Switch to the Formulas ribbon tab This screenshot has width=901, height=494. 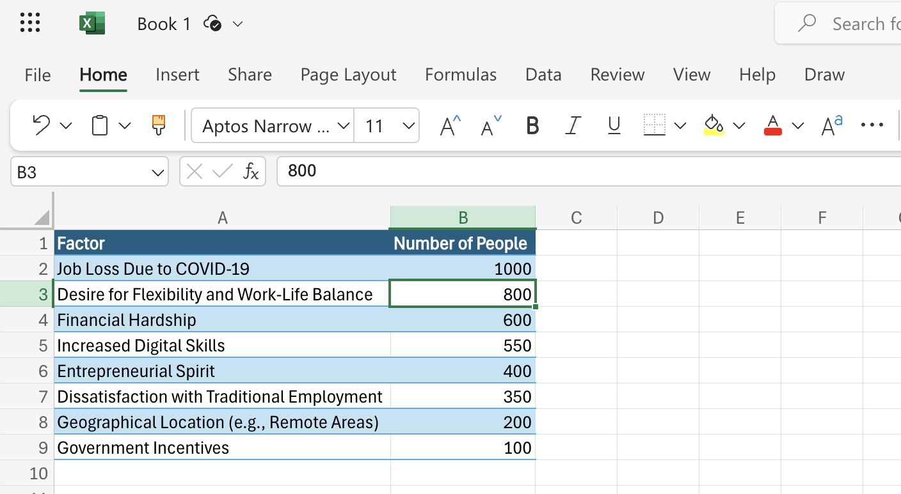click(461, 75)
